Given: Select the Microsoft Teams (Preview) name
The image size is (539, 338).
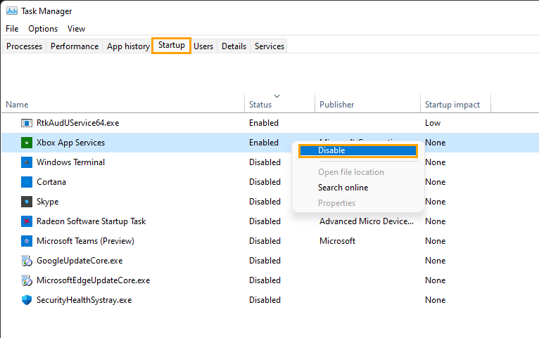Looking at the screenshot, I should click(x=85, y=241).
